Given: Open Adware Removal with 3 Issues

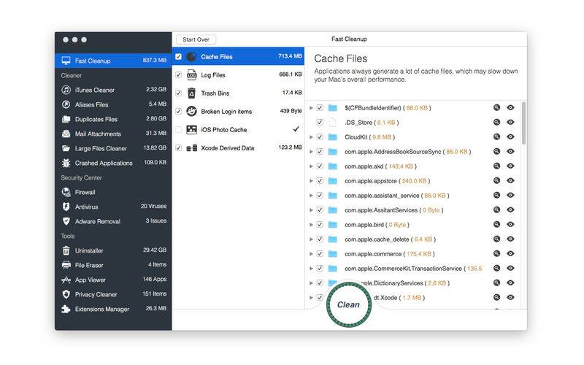Looking at the screenshot, I should coord(113,221).
